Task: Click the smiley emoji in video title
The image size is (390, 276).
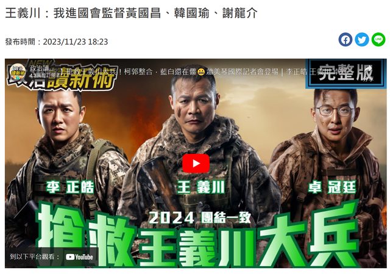Action: coord(201,72)
